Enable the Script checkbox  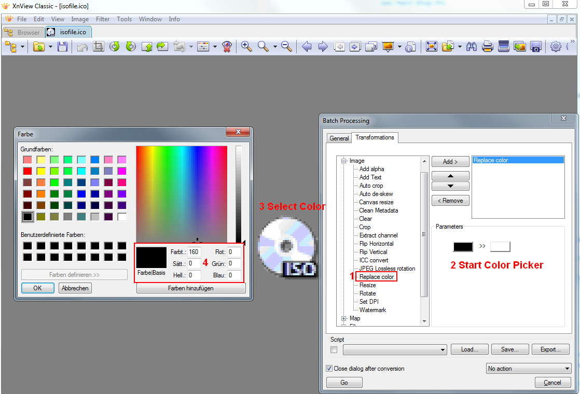(x=334, y=350)
